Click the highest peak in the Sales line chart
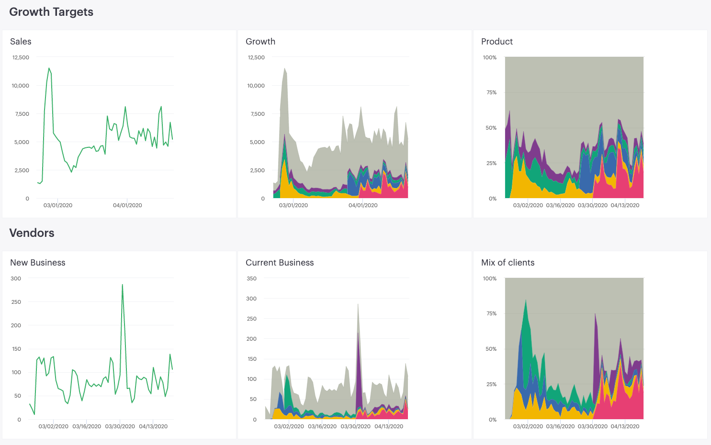This screenshot has height=445, width=711. coord(49,68)
